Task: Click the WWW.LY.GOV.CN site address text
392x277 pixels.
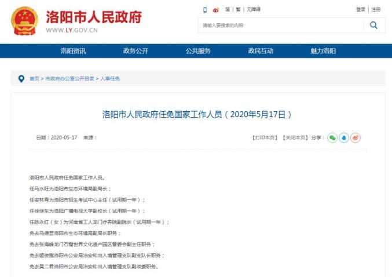Action: tap(72, 30)
